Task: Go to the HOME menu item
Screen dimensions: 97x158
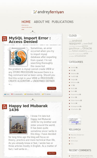Action: (26, 22)
